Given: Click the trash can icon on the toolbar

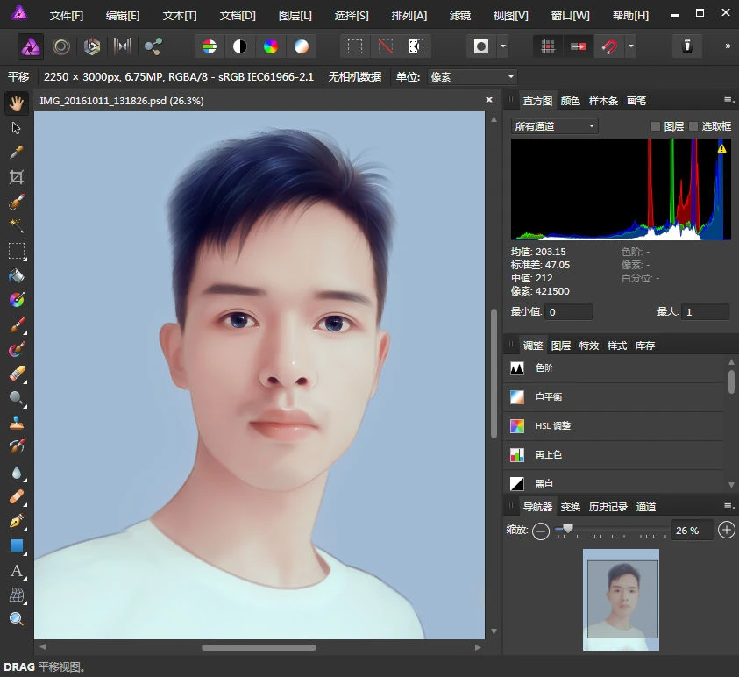Looking at the screenshot, I should pyautogui.click(x=688, y=46).
